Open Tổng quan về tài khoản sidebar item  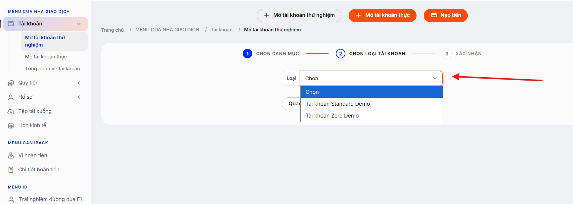click(53, 69)
